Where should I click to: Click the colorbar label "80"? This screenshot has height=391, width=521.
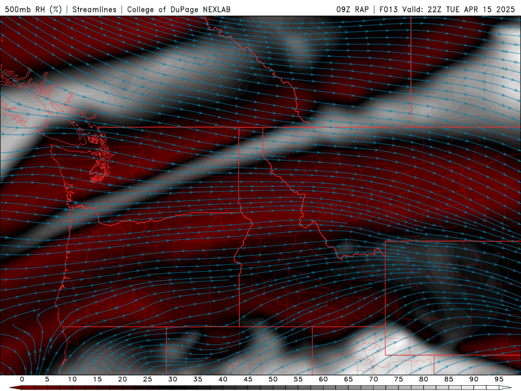(423, 379)
